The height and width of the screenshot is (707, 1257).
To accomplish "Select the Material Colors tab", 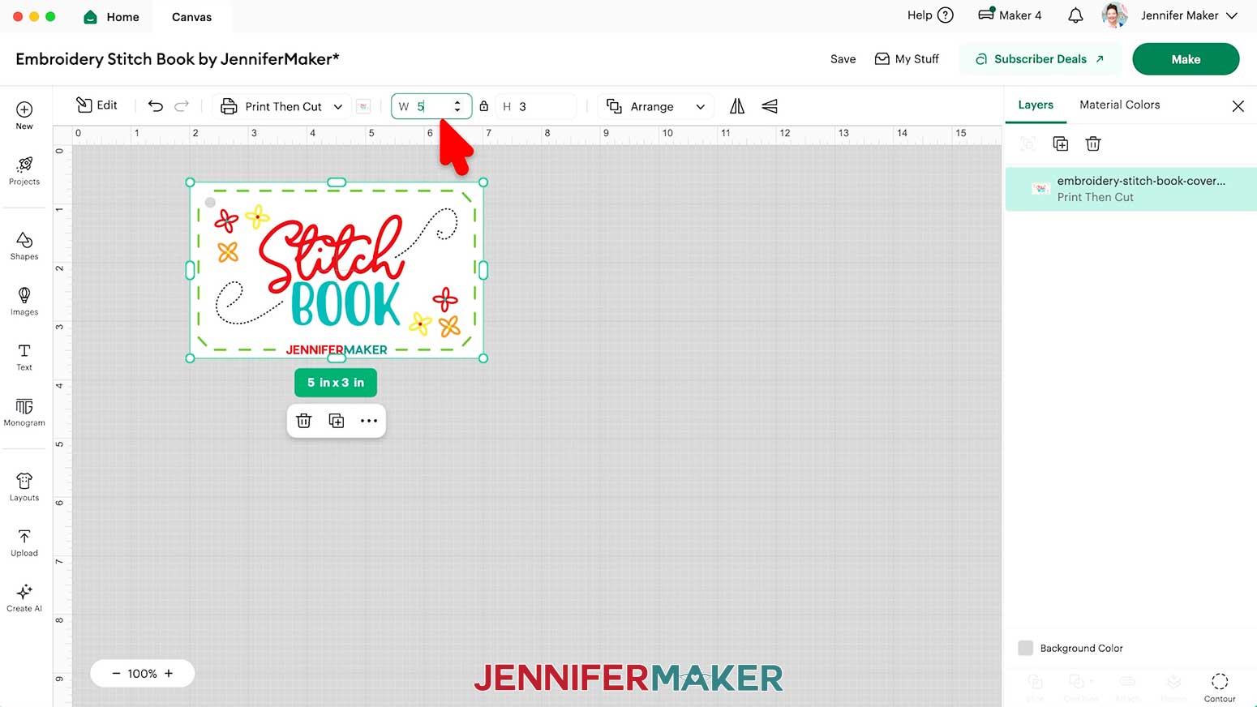I will click(x=1119, y=105).
